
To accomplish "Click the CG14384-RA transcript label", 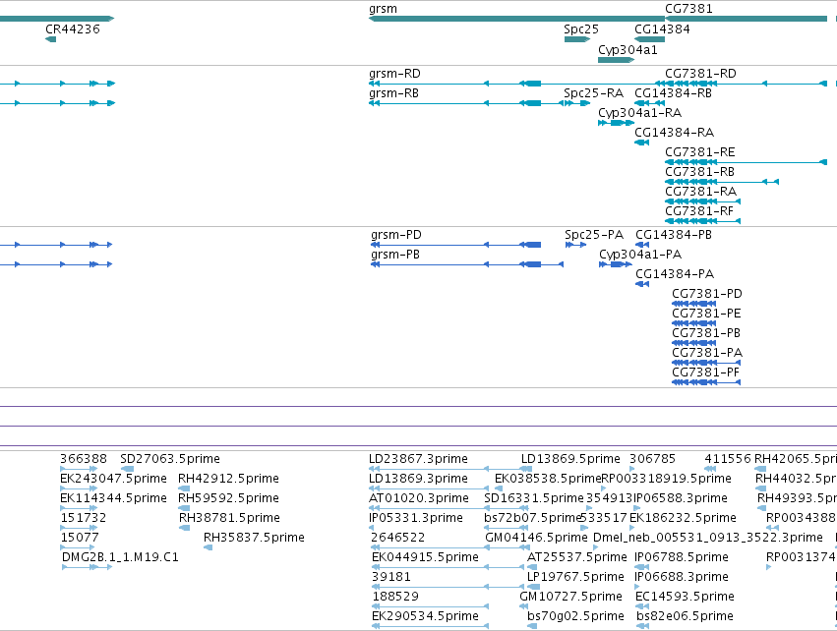I will 674,133.
